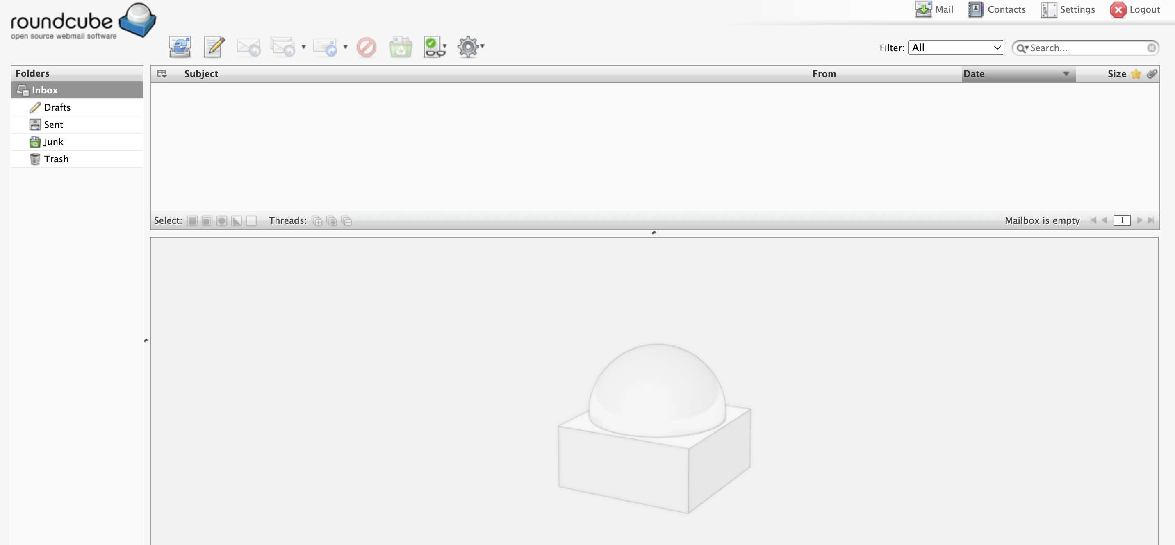
Task: Click the Logout link
Action: [x=1135, y=9]
